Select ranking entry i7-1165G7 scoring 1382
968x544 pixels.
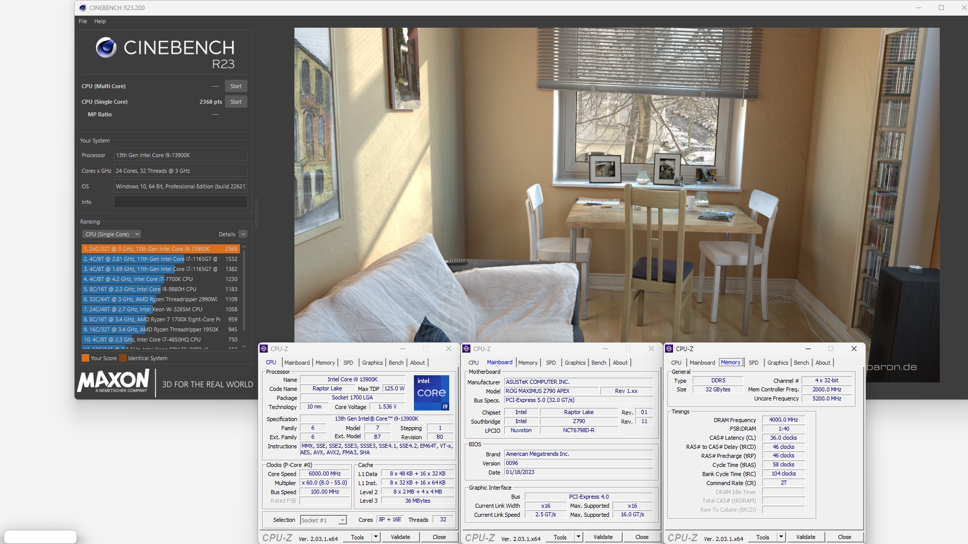click(x=160, y=269)
